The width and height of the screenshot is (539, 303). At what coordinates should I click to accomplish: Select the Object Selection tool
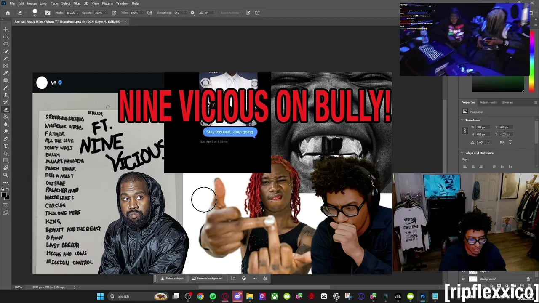(x=6, y=51)
